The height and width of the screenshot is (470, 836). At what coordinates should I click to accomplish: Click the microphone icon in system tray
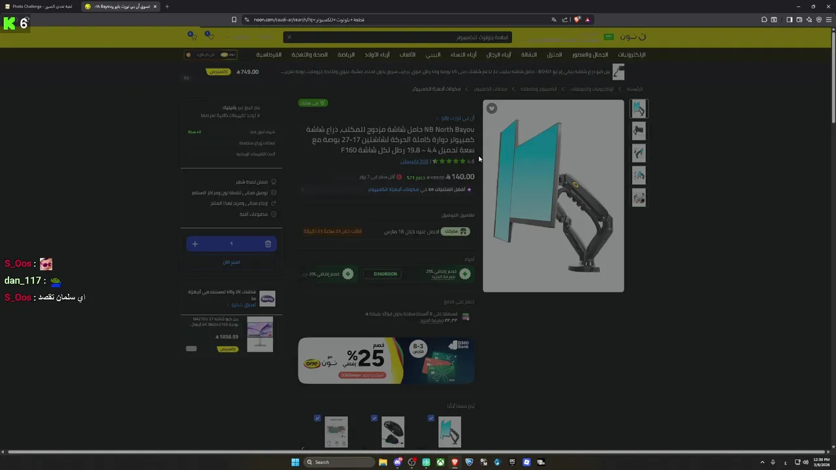(x=773, y=462)
